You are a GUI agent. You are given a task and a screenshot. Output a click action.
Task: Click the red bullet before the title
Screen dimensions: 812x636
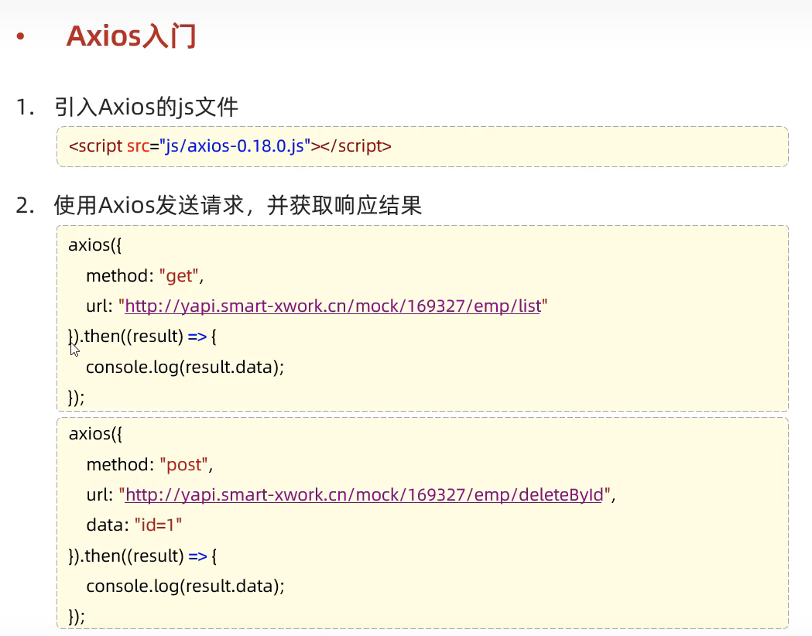click(21, 37)
